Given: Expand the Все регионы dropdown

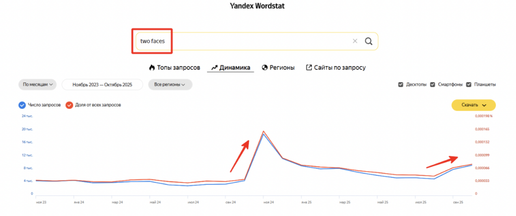Looking at the screenshot, I should coord(170,85).
